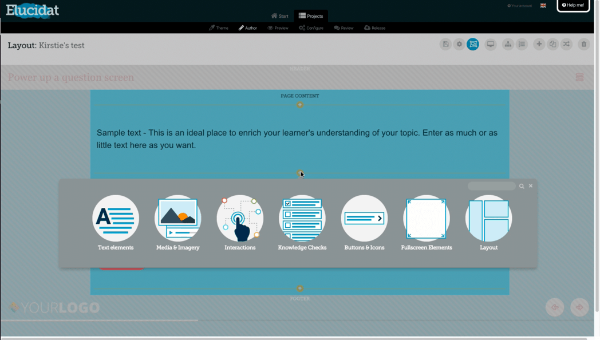Expand the header hamburger menu
The height and width of the screenshot is (340, 600).
click(x=579, y=77)
